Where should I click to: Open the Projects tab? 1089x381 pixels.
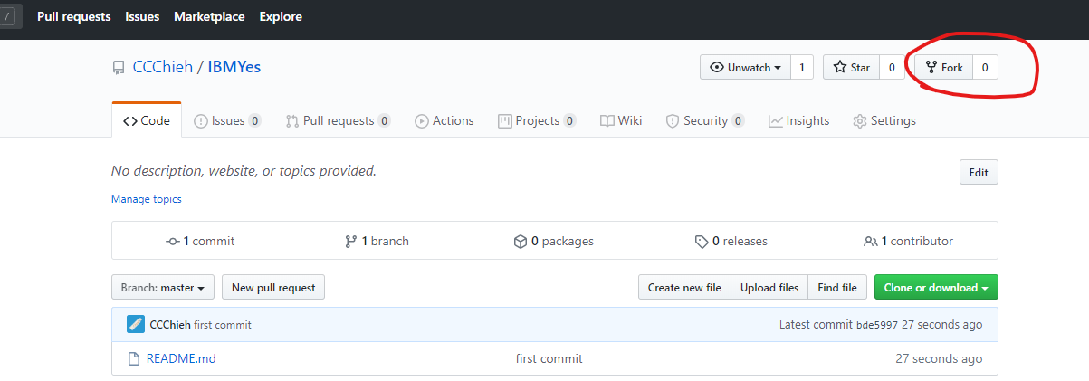(537, 120)
